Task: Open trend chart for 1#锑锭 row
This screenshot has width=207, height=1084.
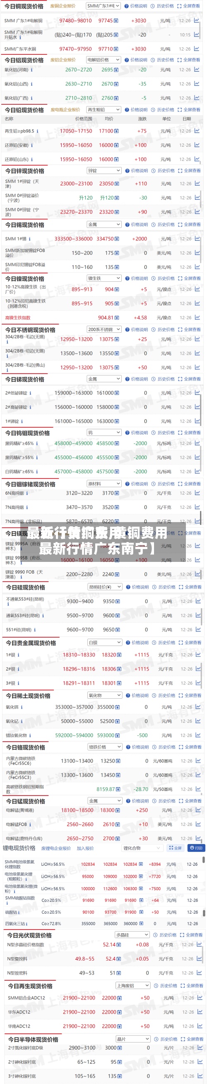Action: tap(197, 421)
